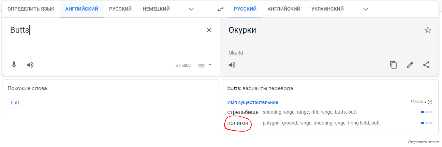Save translation with the star icon
This screenshot has width=442, height=147.
428,30
